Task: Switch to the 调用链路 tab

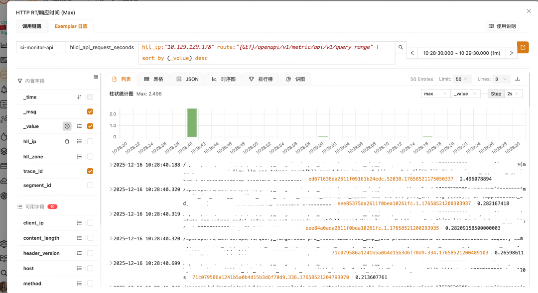Action: click(32, 26)
